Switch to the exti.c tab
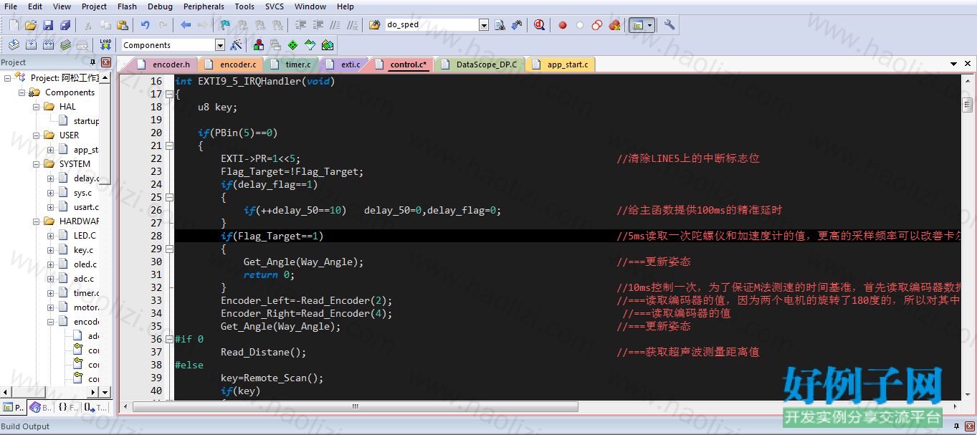 [344, 64]
